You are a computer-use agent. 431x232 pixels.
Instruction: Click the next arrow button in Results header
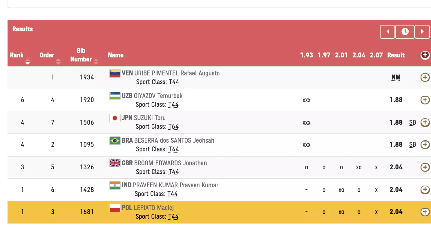[x=422, y=32]
